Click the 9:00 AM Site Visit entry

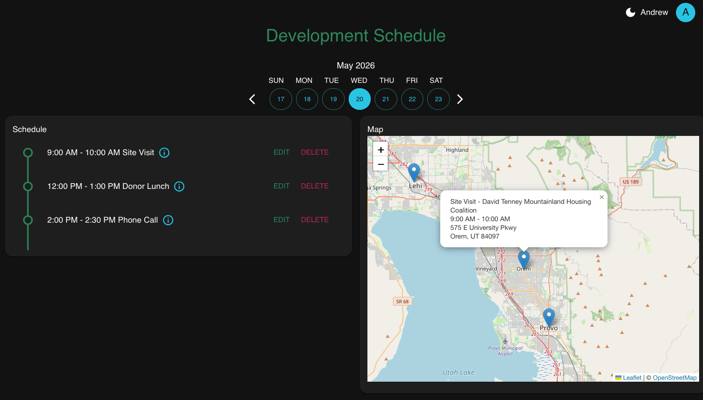(101, 153)
